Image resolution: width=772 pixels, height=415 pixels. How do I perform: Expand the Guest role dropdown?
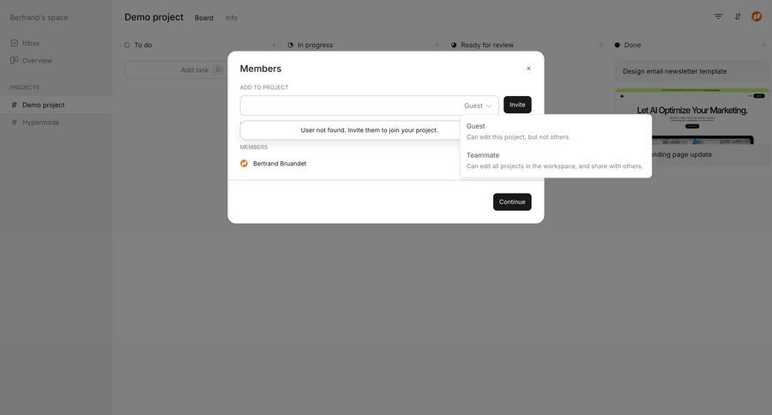478,105
